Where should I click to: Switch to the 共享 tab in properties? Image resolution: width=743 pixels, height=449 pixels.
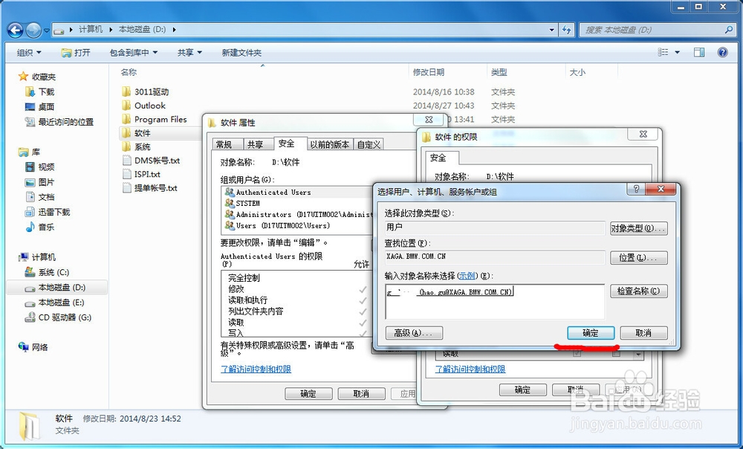[256, 143]
